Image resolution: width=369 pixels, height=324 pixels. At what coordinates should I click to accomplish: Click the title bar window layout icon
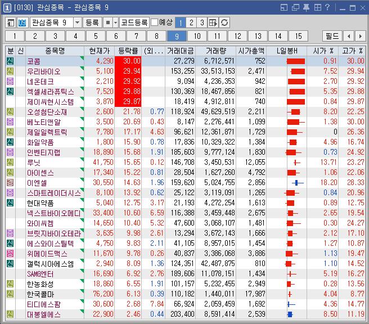pyautogui.click(x=284, y=7)
